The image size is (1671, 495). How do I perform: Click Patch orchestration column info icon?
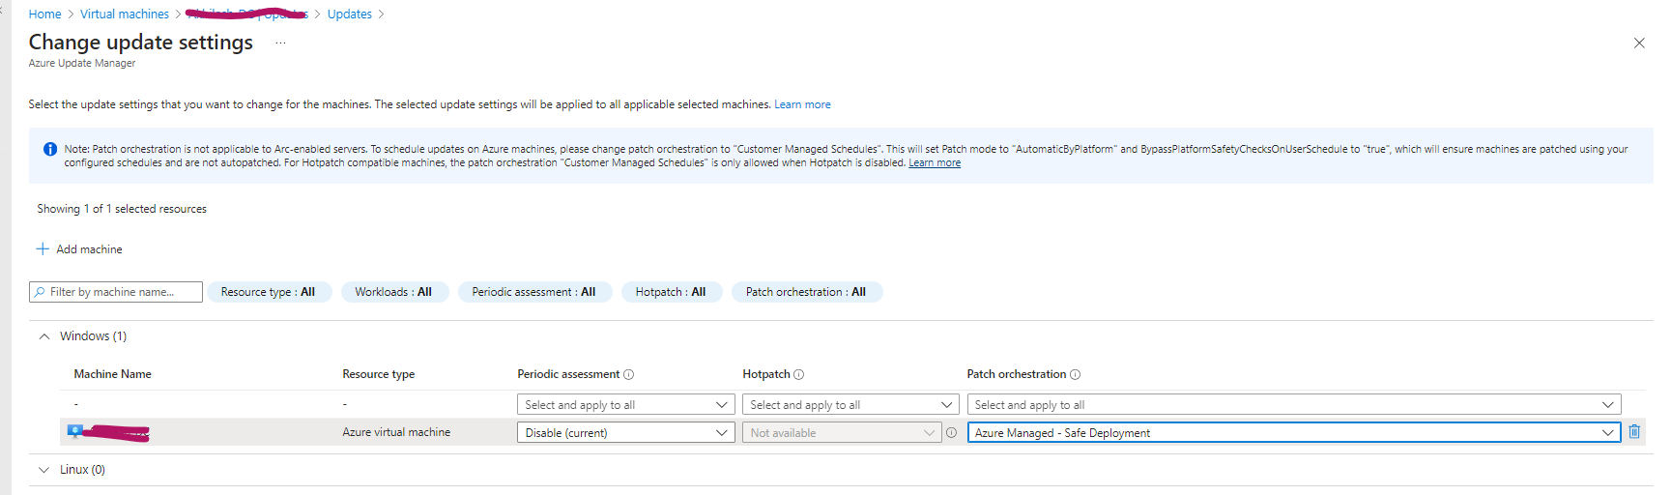click(1076, 374)
